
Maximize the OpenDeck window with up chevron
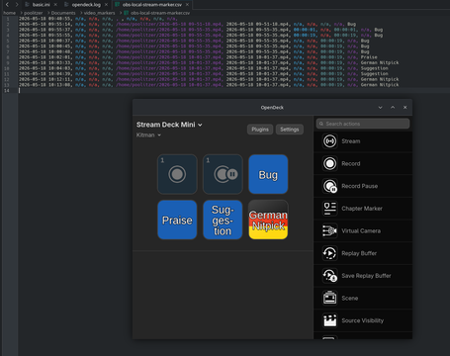[x=393, y=108]
